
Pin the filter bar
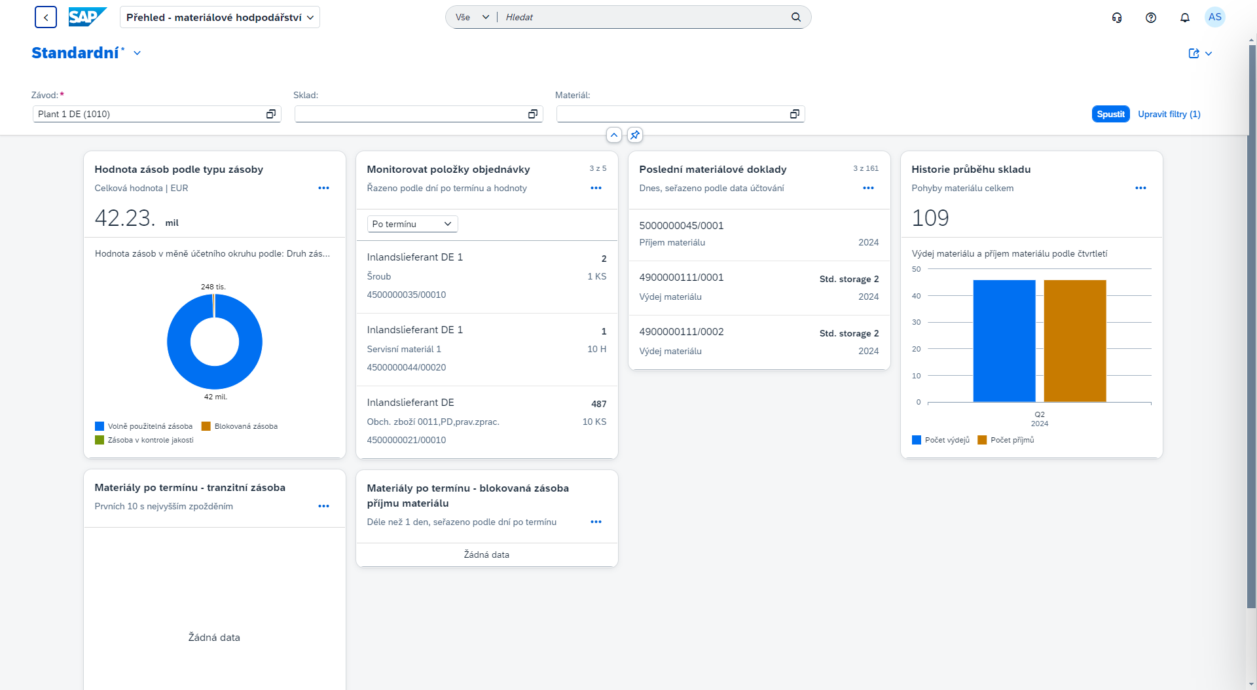(634, 136)
